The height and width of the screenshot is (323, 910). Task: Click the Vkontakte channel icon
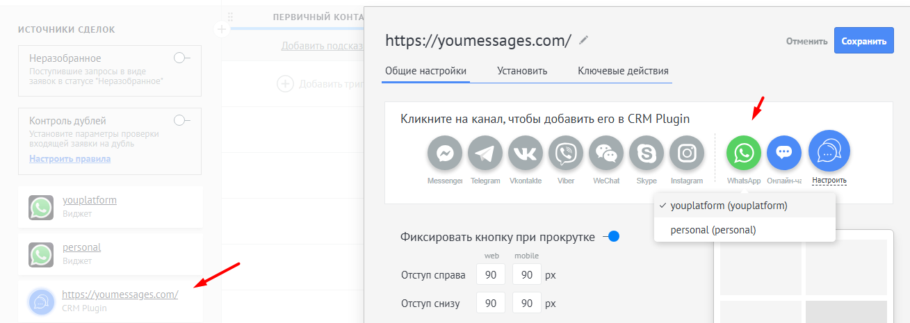click(526, 153)
